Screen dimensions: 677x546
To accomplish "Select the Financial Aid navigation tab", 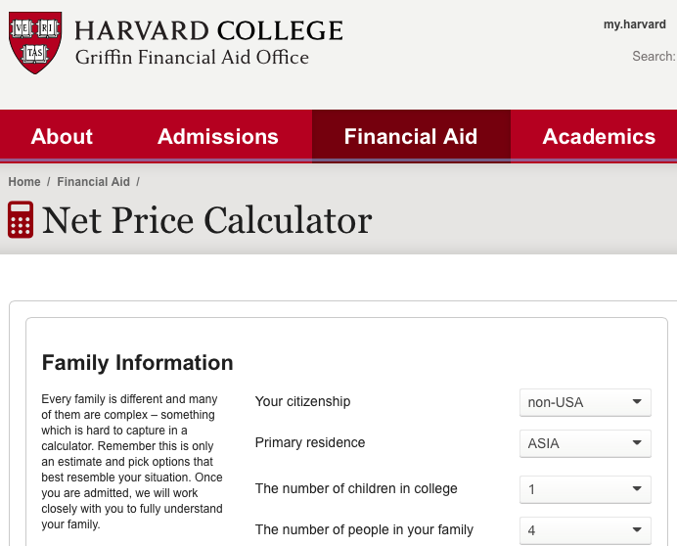I will click(x=411, y=137).
